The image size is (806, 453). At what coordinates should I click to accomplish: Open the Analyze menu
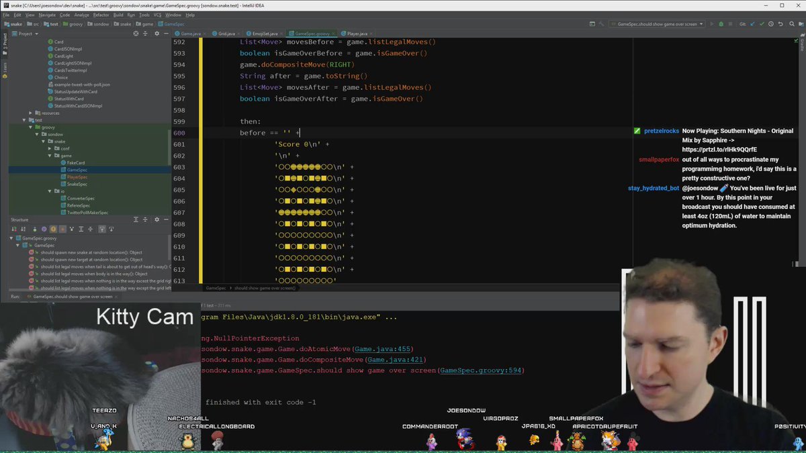81,14
